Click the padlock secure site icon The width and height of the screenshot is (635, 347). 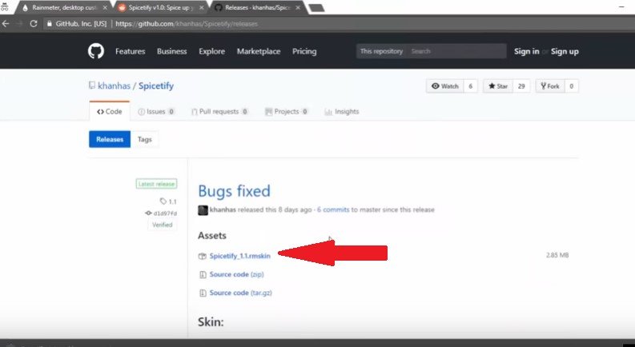pos(50,23)
